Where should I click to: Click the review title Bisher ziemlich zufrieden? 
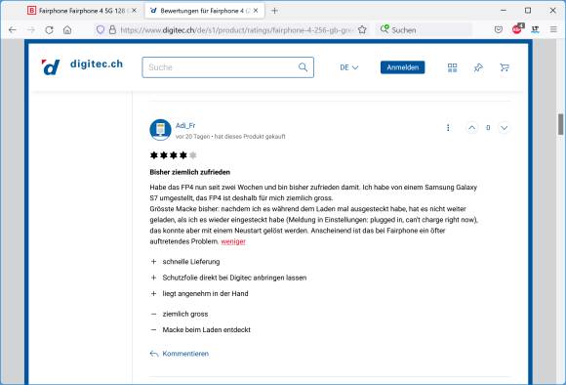(x=190, y=172)
